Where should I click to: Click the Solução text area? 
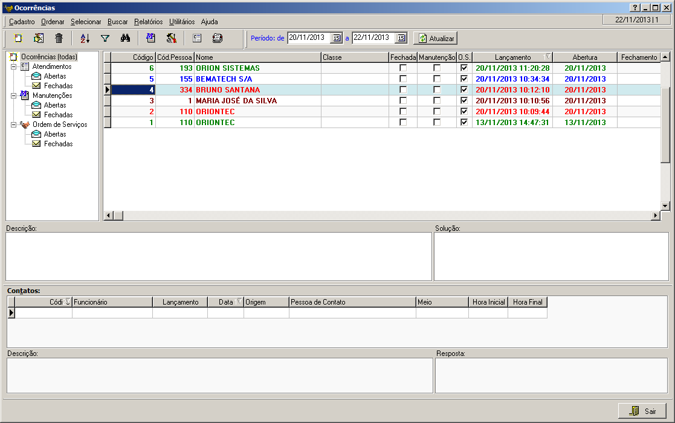point(552,256)
